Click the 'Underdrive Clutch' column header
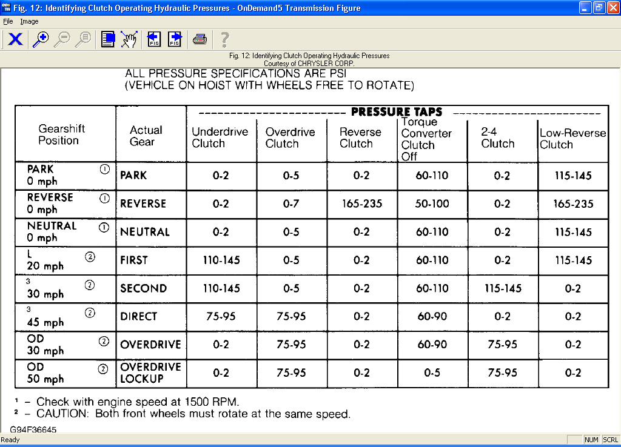 (x=220, y=137)
